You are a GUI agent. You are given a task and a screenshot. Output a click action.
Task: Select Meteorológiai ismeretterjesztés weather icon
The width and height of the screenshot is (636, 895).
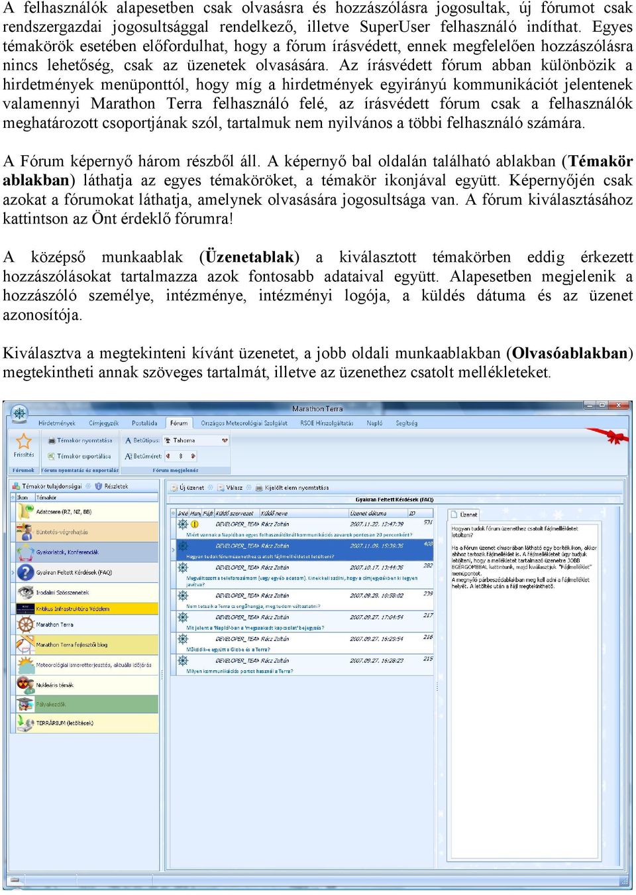[25, 664]
